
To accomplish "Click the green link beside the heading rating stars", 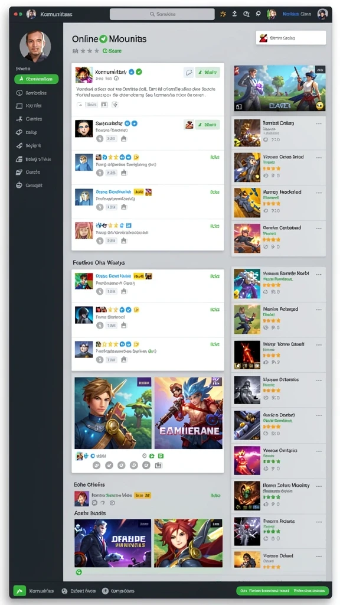I will (112, 51).
